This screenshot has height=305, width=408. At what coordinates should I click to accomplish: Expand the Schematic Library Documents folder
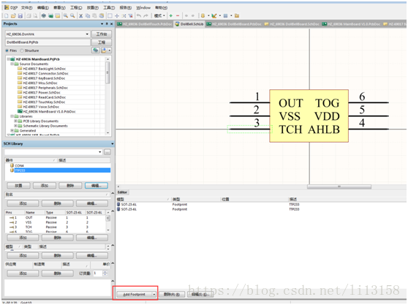[x=15, y=126]
